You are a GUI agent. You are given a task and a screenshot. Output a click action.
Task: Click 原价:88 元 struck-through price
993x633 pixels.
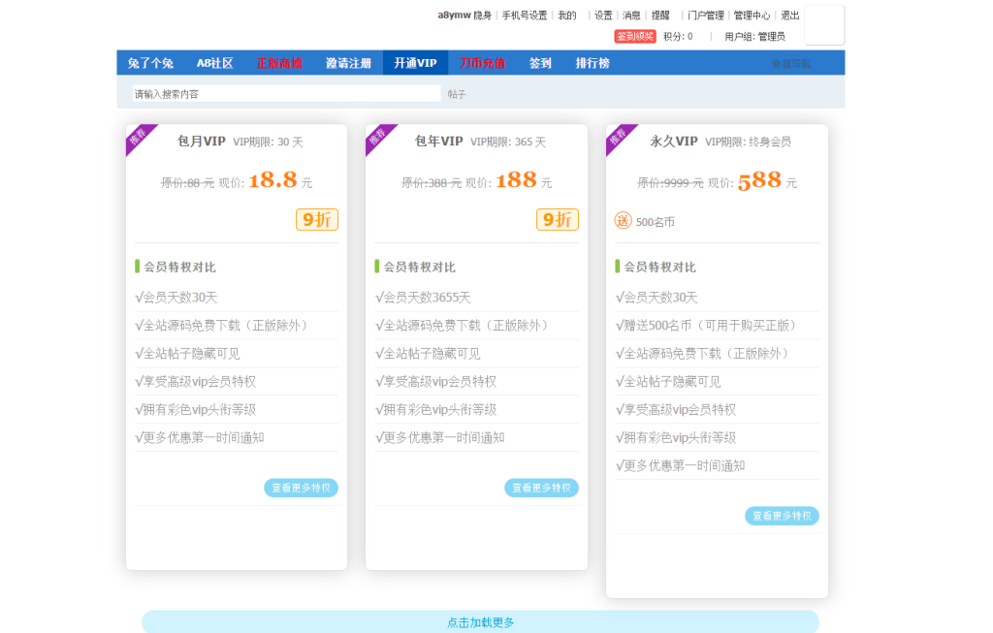tap(187, 183)
